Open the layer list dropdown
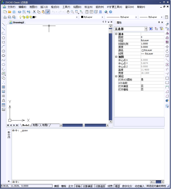 tap(77, 17)
